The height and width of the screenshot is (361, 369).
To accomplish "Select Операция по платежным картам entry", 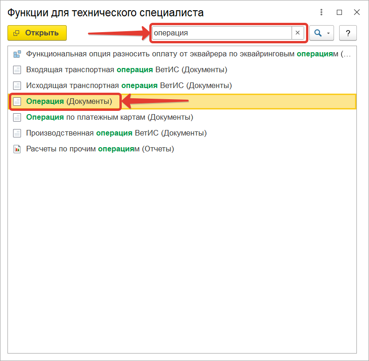I will (110, 117).
